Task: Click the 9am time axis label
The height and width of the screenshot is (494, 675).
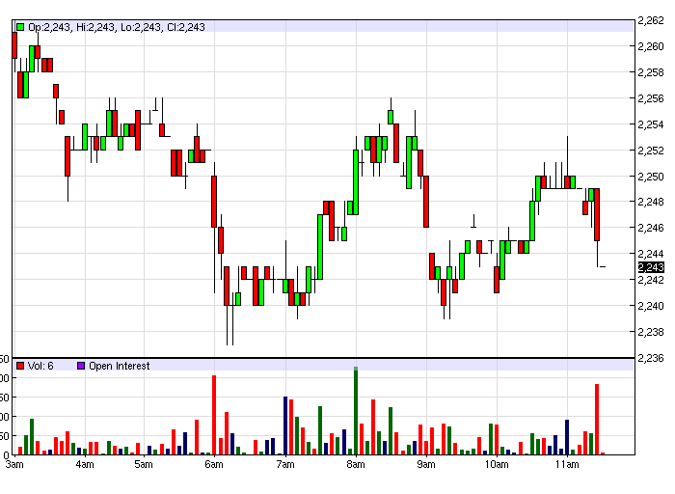Action: [426, 464]
